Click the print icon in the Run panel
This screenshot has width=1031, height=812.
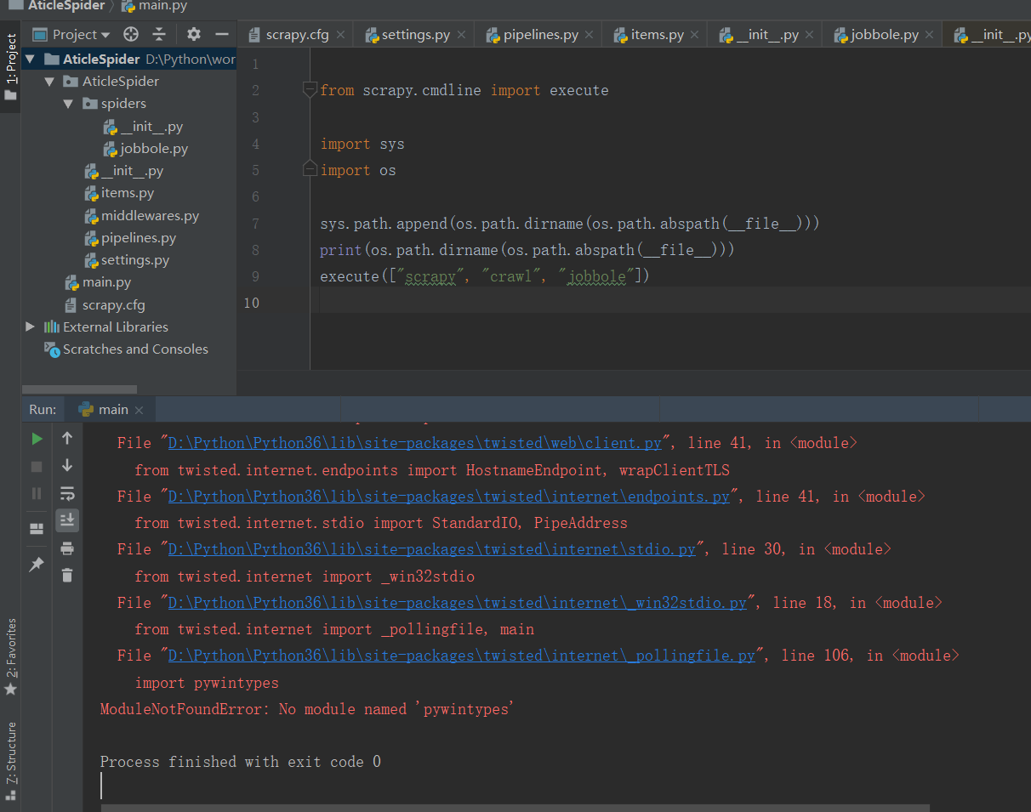67,548
